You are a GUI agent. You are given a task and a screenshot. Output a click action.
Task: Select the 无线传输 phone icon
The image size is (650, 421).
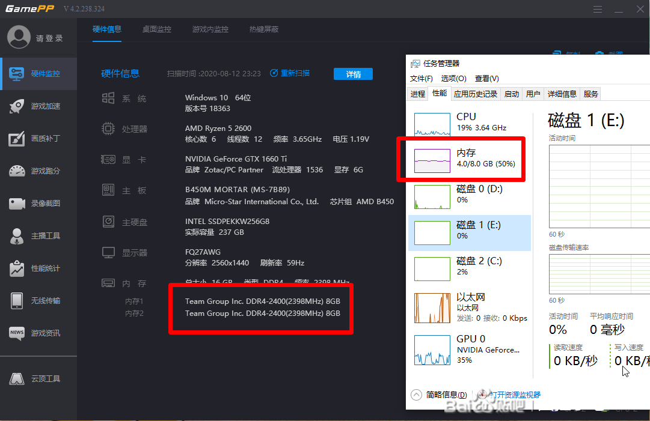(17, 300)
